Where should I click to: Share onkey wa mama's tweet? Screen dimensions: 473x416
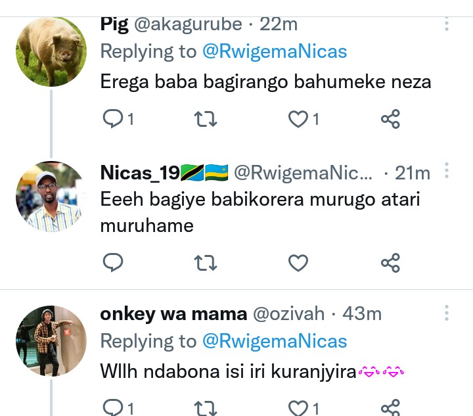click(390, 407)
